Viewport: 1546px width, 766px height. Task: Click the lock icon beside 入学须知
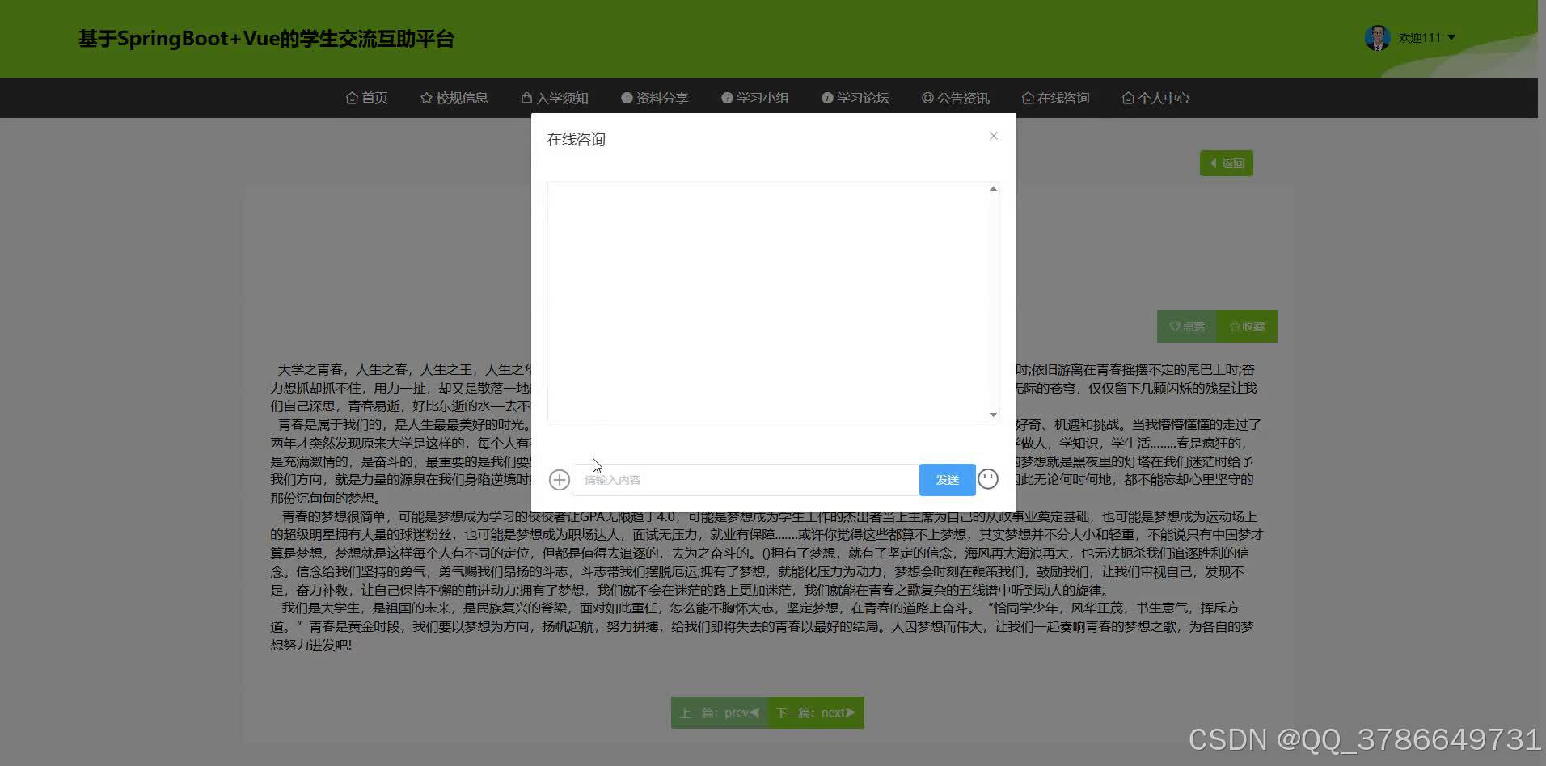coord(525,97)
